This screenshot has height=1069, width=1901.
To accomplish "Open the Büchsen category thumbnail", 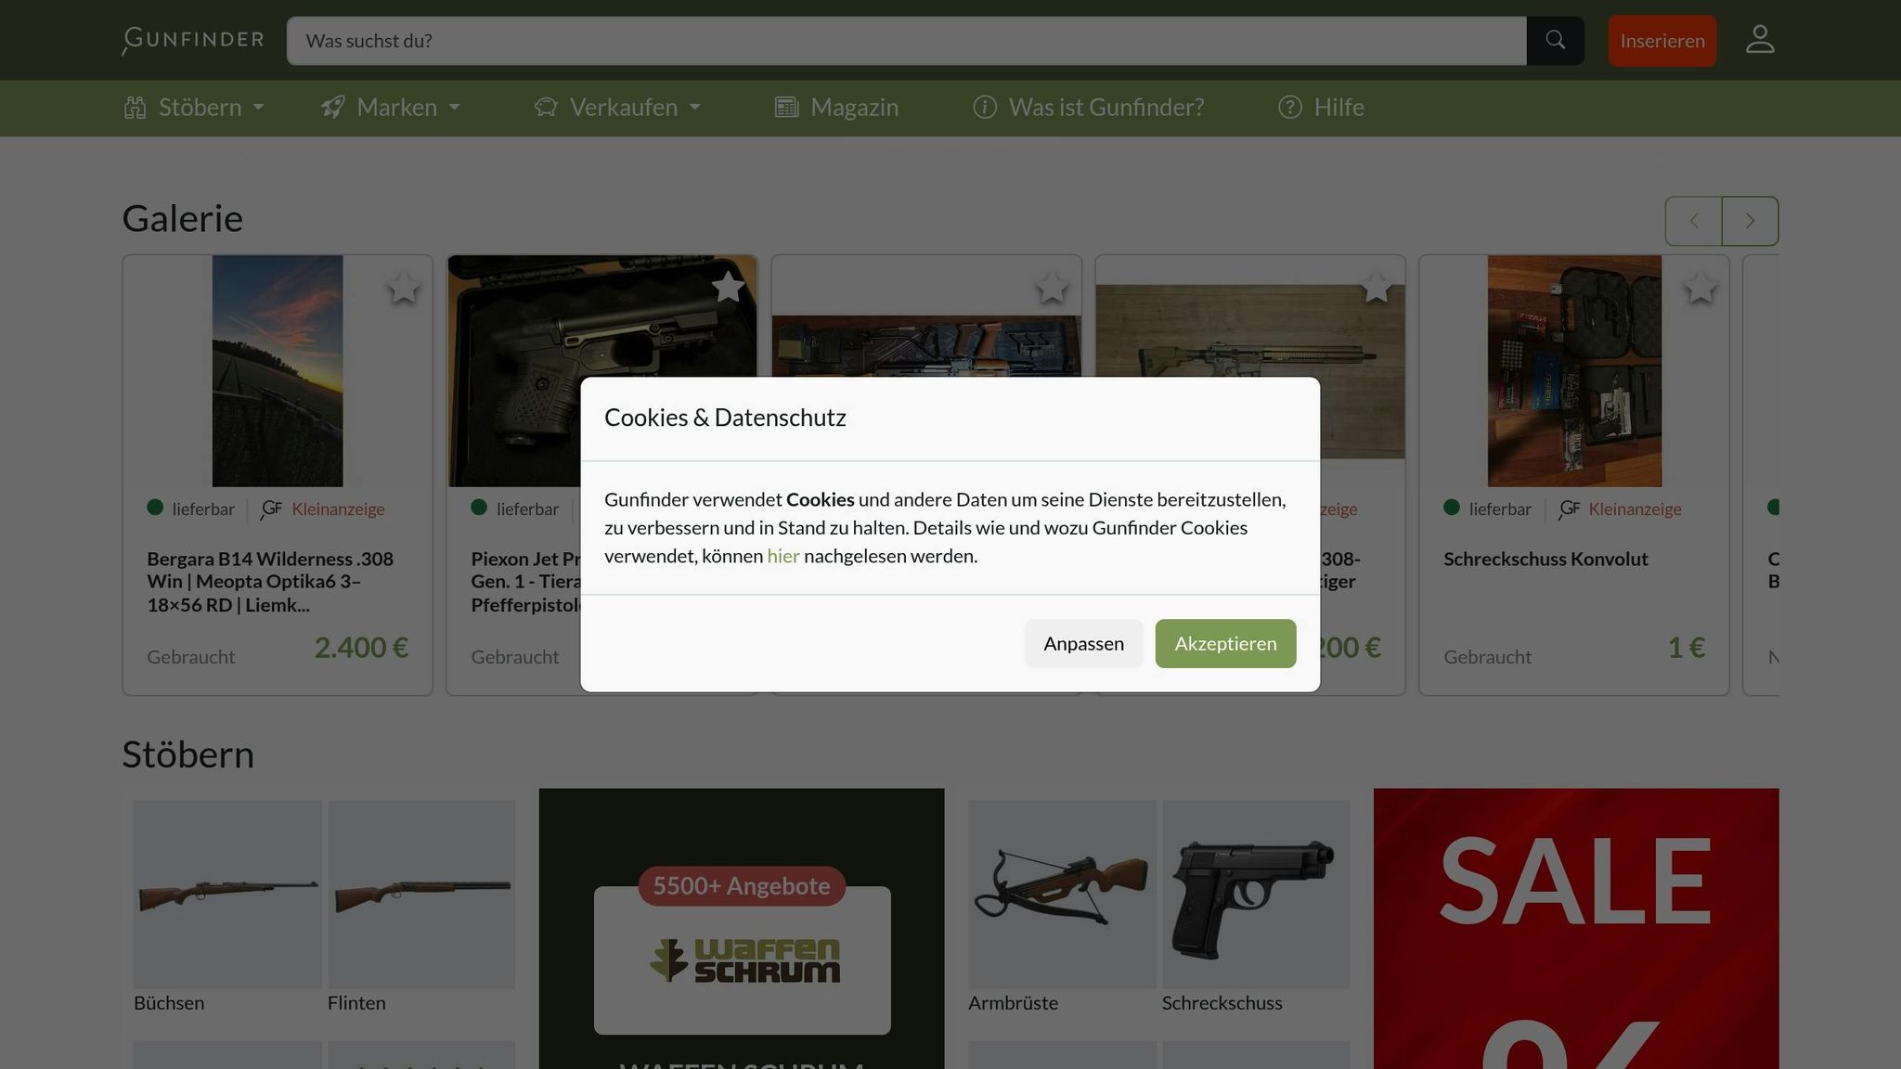I will [x=227, y=893].
